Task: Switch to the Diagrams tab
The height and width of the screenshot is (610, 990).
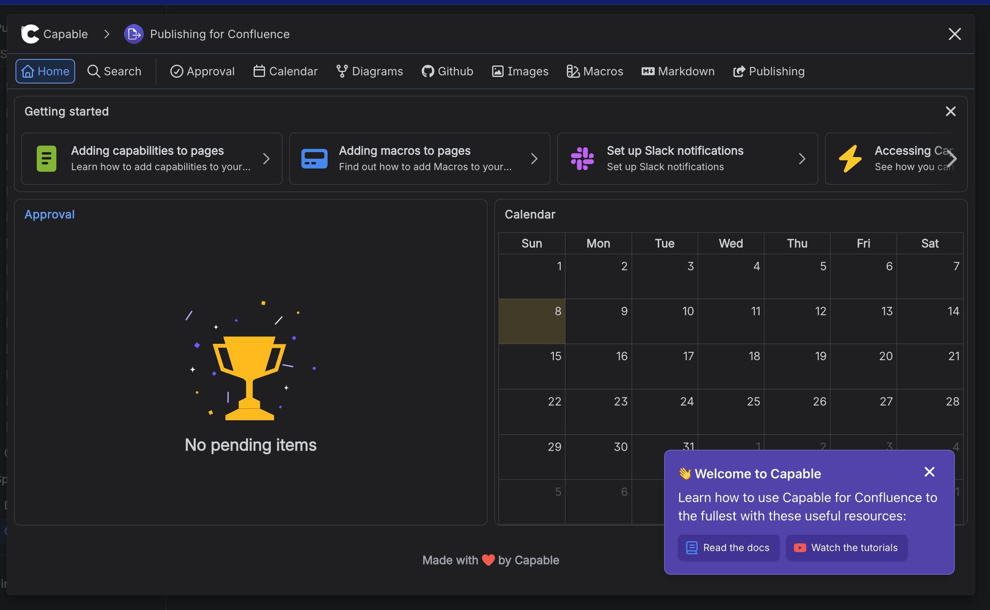Action: [370, 72]
